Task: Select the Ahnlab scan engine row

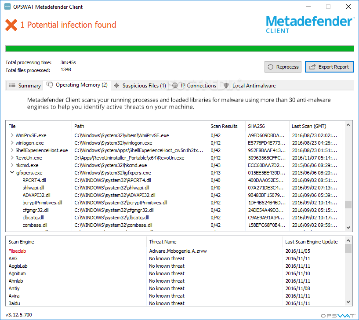Action: click(175, 281)
